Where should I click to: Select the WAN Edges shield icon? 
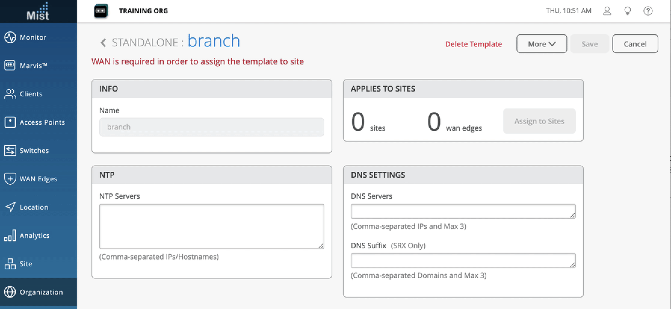(10, 179)
